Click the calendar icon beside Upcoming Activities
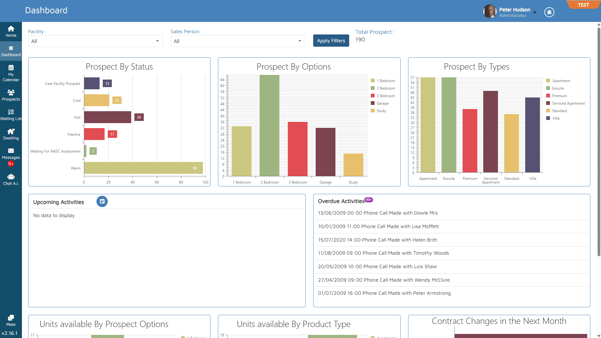Screen dimensions: 601x338 click(x=102, y=201)
